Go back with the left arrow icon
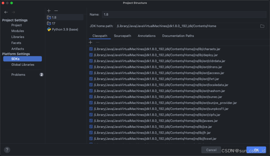 pyautogui.click(x=6, y=12)
